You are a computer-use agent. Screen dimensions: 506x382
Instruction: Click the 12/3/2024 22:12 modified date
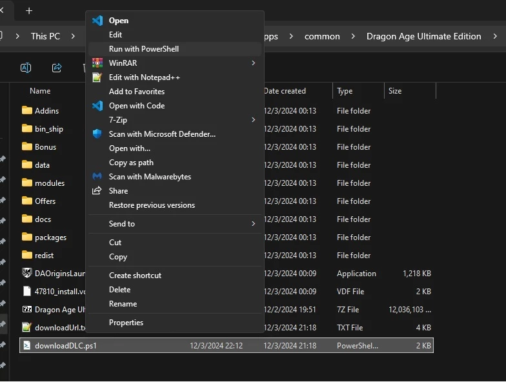tap(216, 346)
